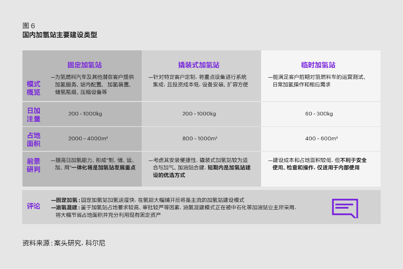Click the 模式概览 row label
Viewport: 403px width, 269px height.
tap(33, 88)
